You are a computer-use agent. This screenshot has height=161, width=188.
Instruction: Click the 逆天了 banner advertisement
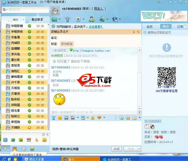click(164, 16)
